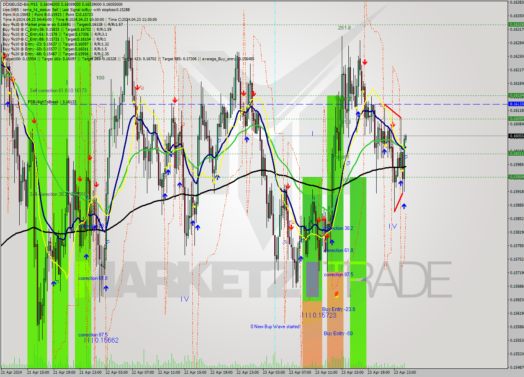Image resolution: width=524 pixels, height=377 pixels.
Task: Click the 0.15752 price axis label
Action: pyautogui.click(x=517, y=259)
